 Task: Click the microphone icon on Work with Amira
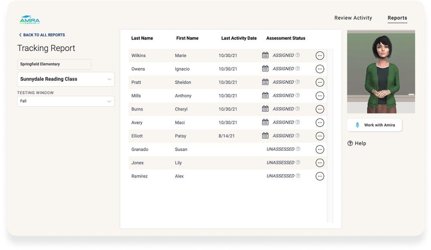[357, 125]
